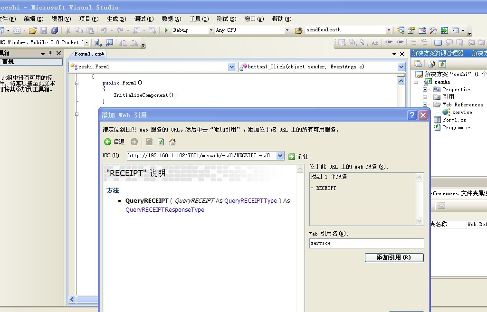
Task: Open the sendBooleath find combo dropdown
Action: click(389, 30)
